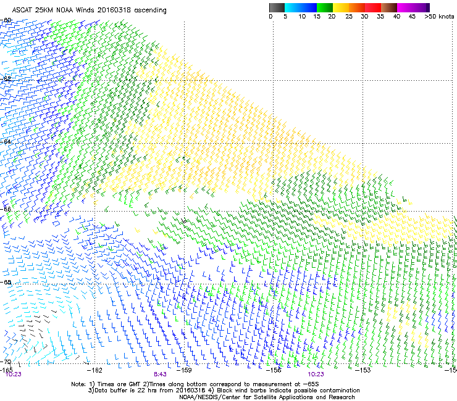The height and width of the screenshot is (401, 457).
Task: Click the '-165' longitude axis label
Action: (x=6, y=370)
